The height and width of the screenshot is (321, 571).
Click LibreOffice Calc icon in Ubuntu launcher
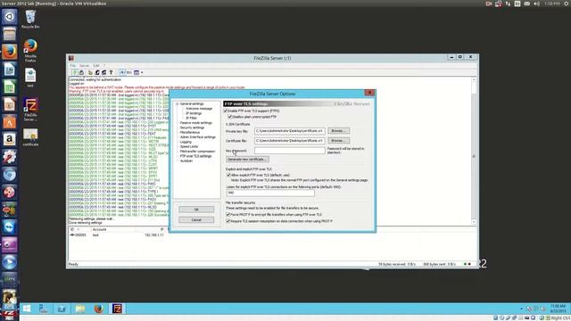pyautogui.click(x=10, y=87)
